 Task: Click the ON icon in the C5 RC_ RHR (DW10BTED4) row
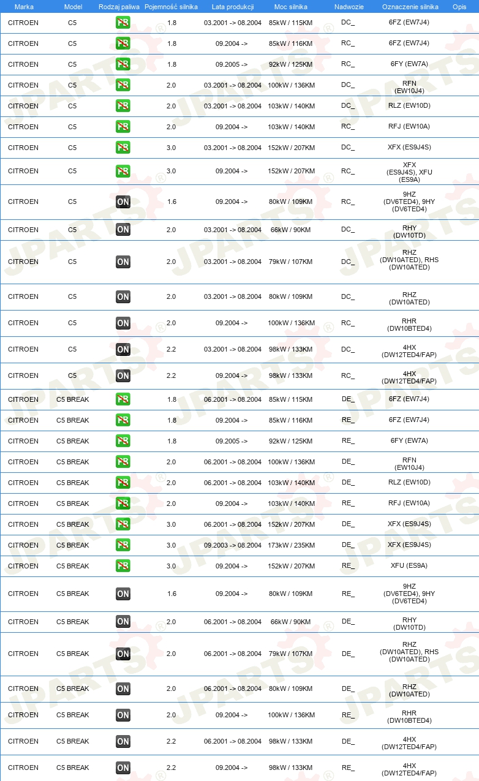point(123,323)
